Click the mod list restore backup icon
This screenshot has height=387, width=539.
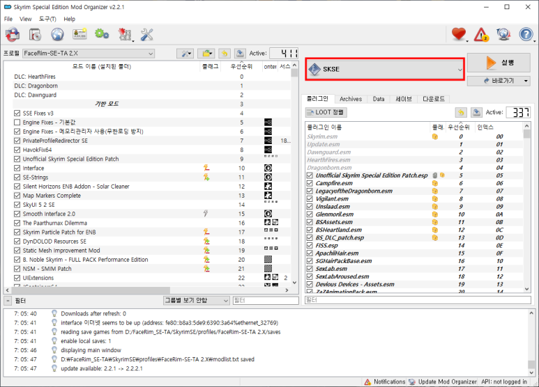[225, 53]
